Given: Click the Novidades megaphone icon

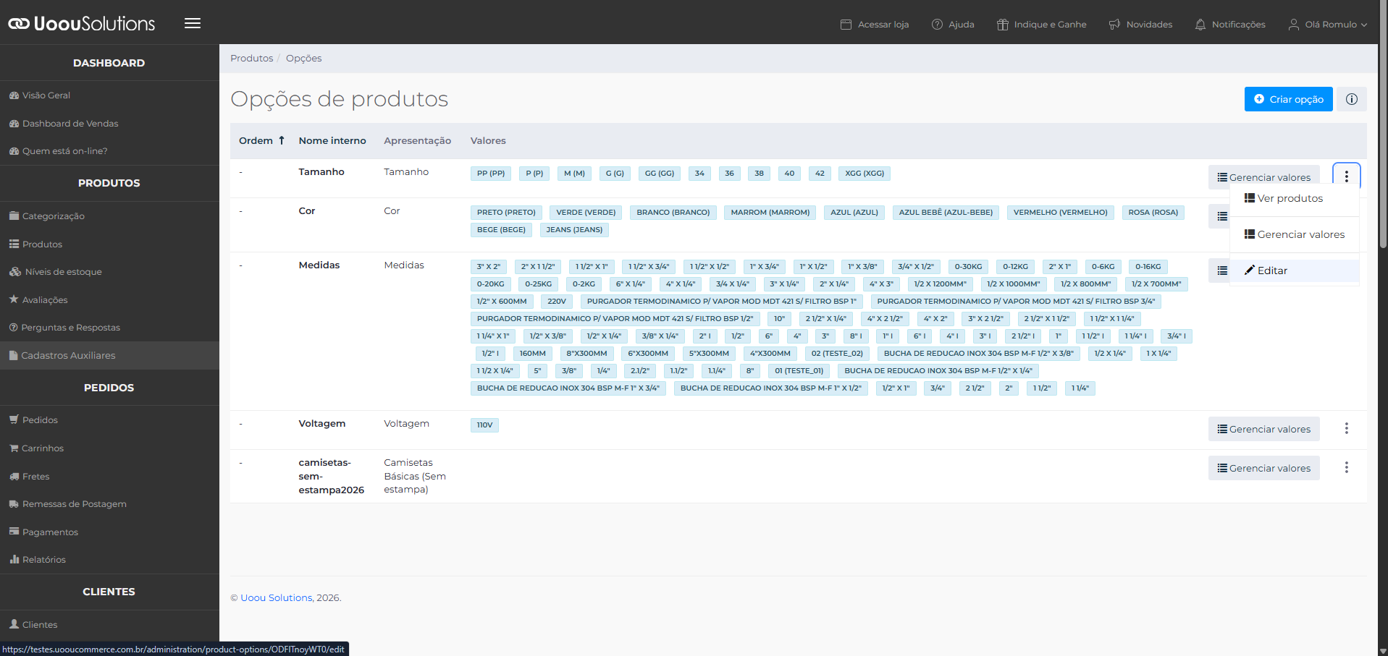Looking at the screenshot, I should point(1114,25).
